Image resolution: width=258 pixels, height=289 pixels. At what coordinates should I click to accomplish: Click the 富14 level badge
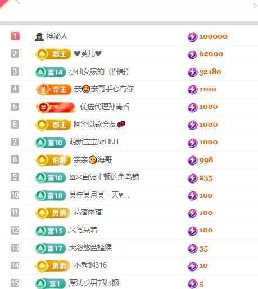(51, 72)
